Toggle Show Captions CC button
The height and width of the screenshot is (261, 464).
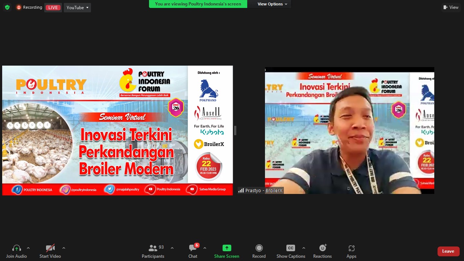(x=291, y=248)
